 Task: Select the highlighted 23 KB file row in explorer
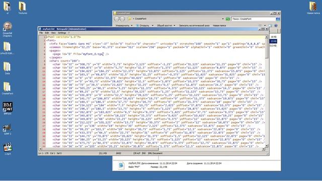(273, 41)
